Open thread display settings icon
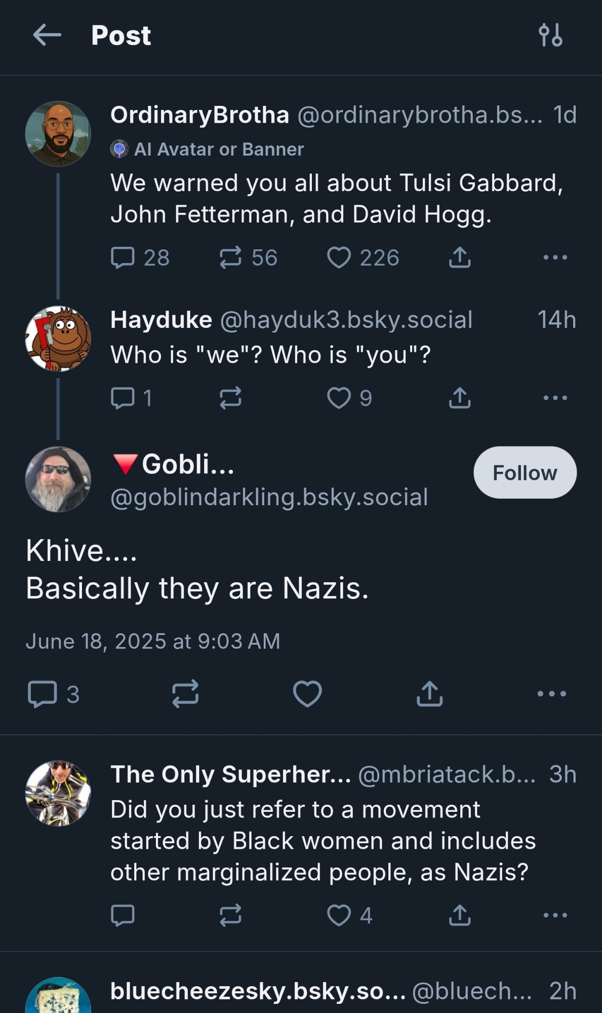This screenshot has height=1013, width=602. (550, 35)
